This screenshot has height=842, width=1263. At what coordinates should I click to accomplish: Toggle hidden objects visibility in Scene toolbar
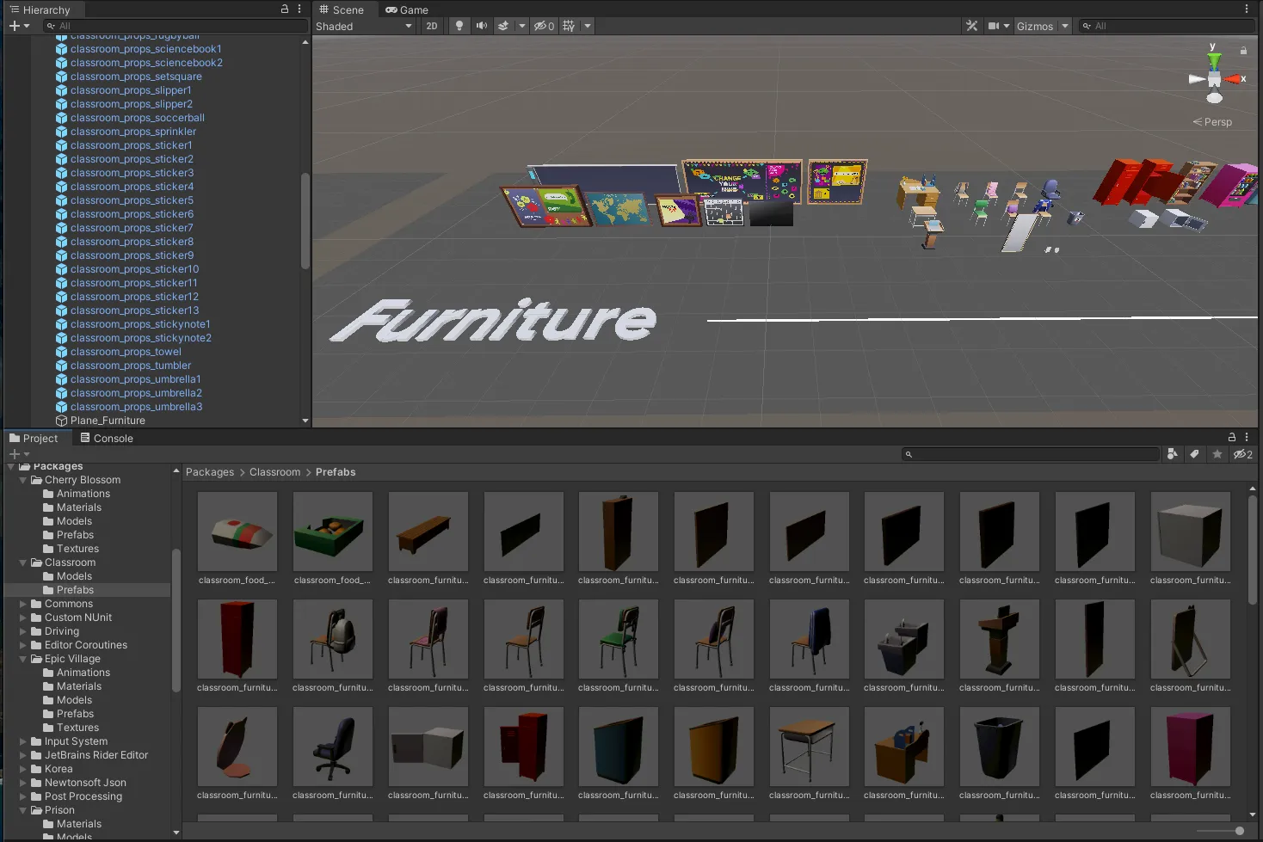pos(544,26)
